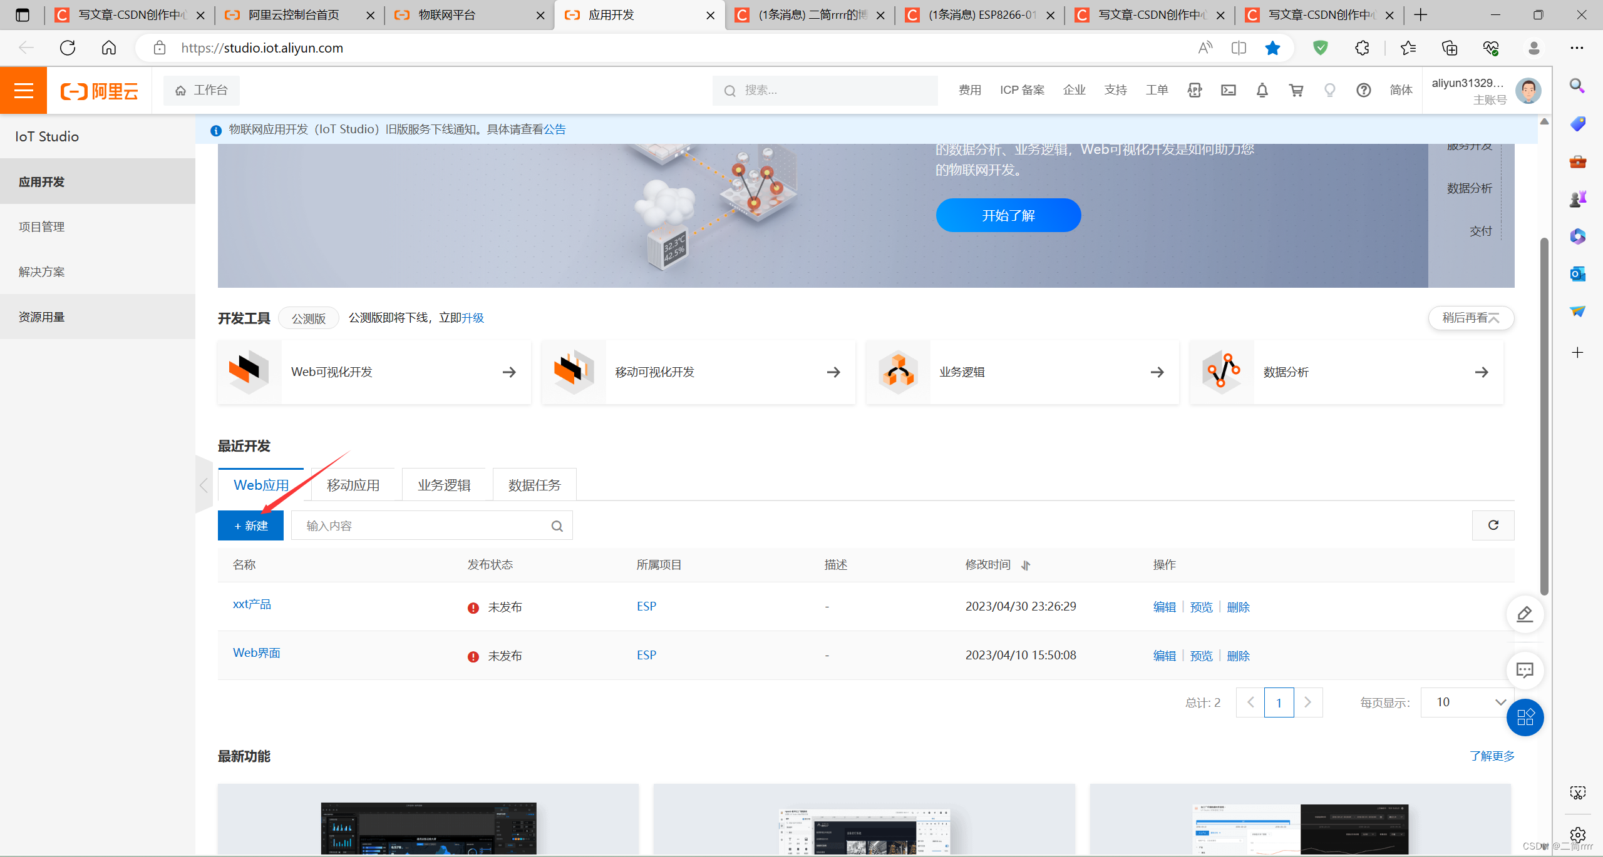Toggle sort order on the 修改时间 column
This screenshot has height=857, width=1603.
(1026, 565)
